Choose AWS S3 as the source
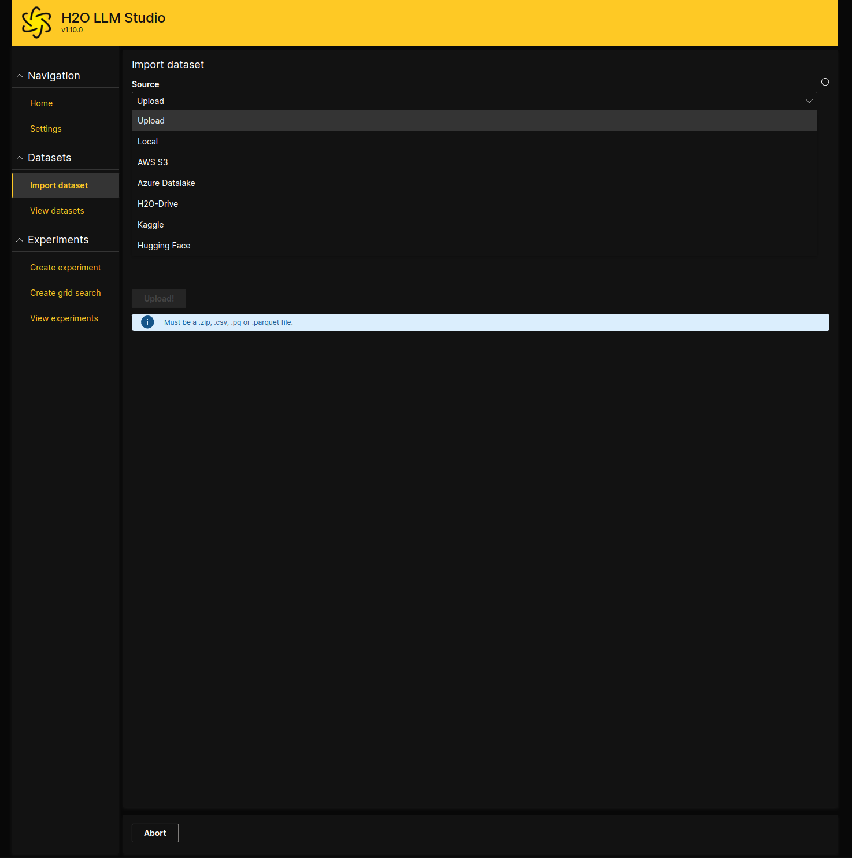The height and width of the screenshot is (858, 852). (x=474, y=162)
